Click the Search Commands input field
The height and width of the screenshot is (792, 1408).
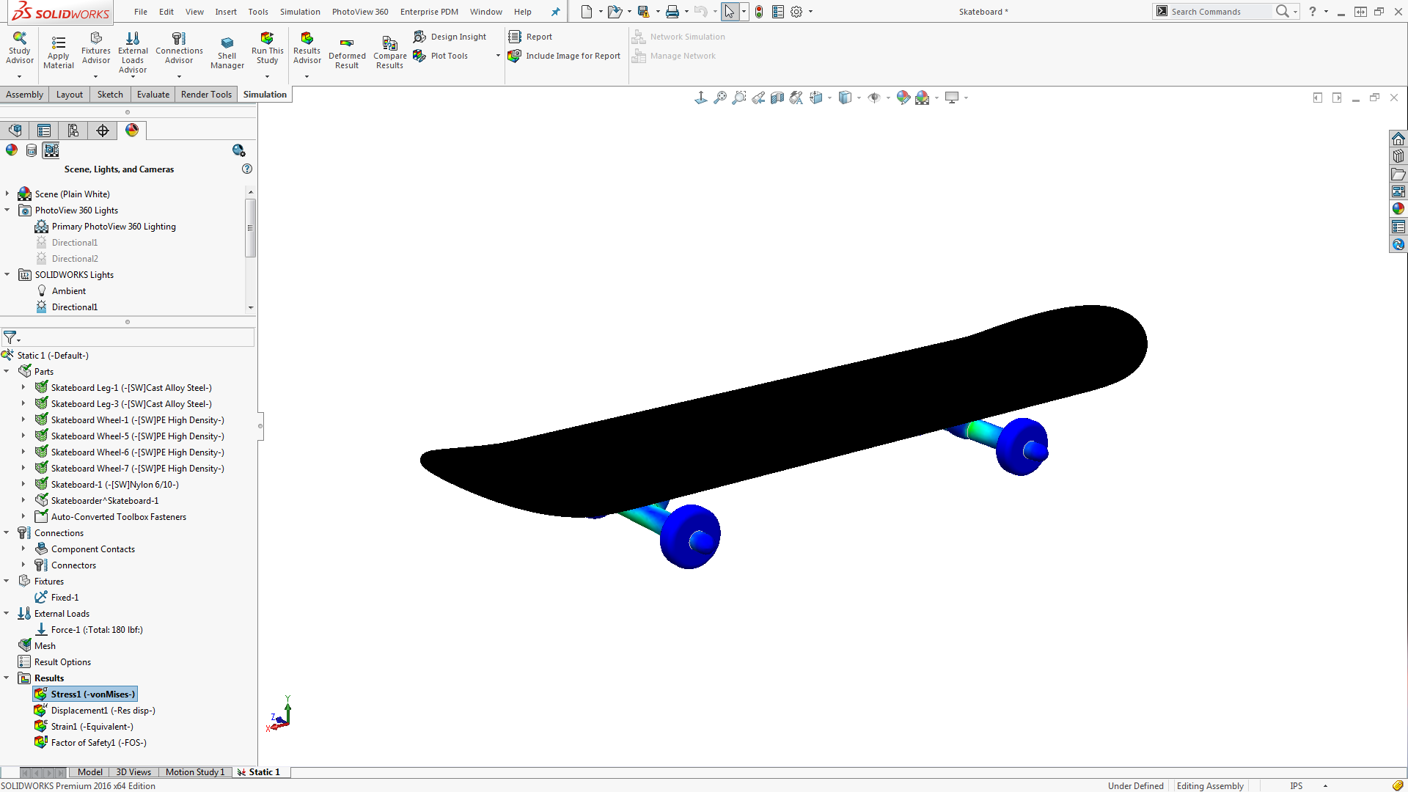[x=1217, y=12]
